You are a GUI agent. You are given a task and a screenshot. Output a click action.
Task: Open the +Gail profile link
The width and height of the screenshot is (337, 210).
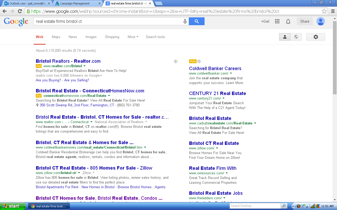[265, 22]
